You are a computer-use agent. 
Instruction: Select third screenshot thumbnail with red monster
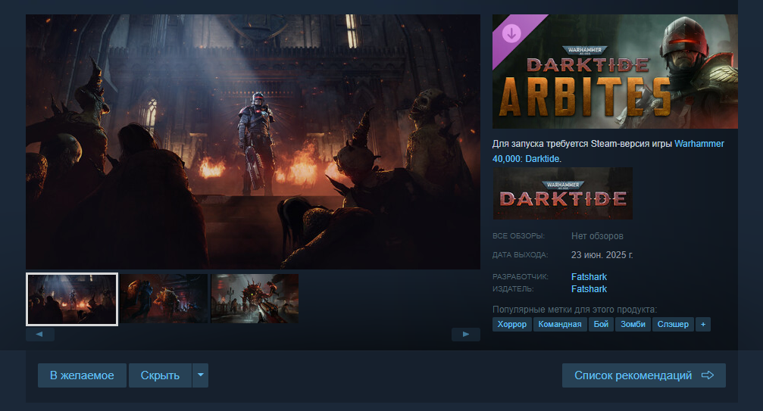255,298
